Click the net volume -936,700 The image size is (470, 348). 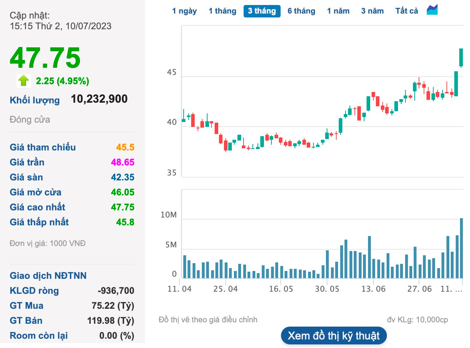point(116,291)
